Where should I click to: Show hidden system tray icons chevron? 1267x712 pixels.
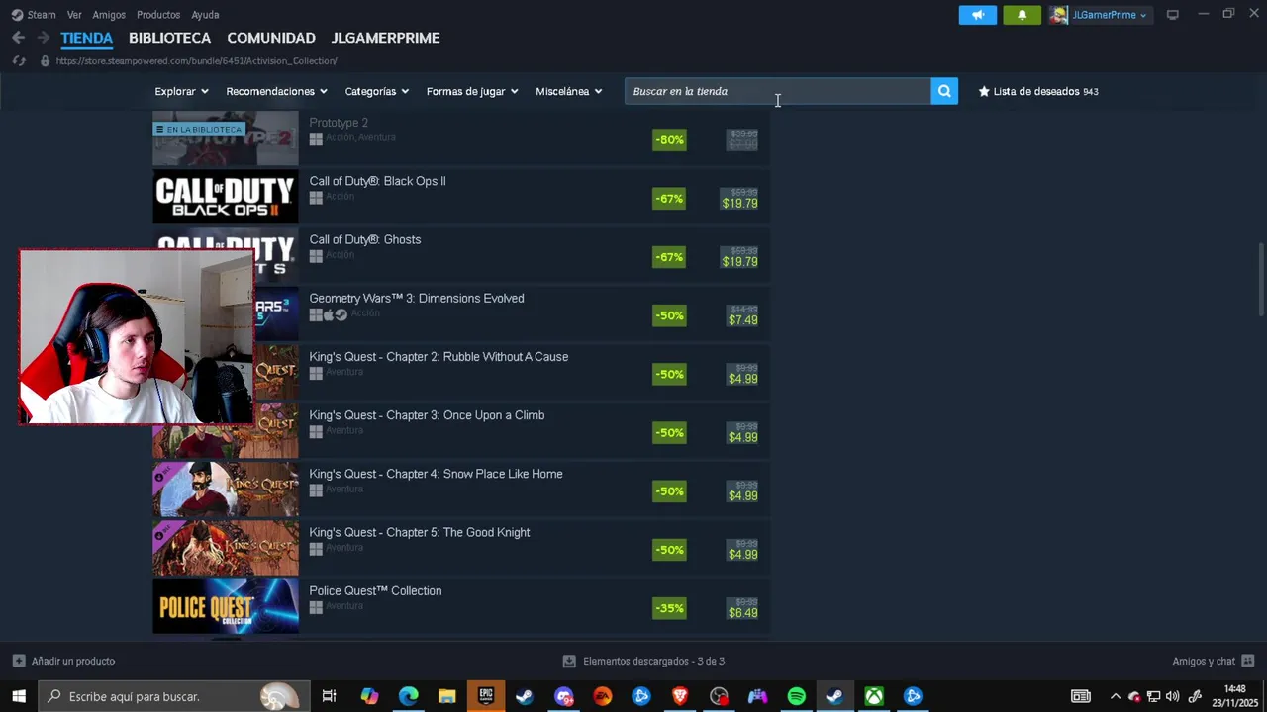point(1116,696)
